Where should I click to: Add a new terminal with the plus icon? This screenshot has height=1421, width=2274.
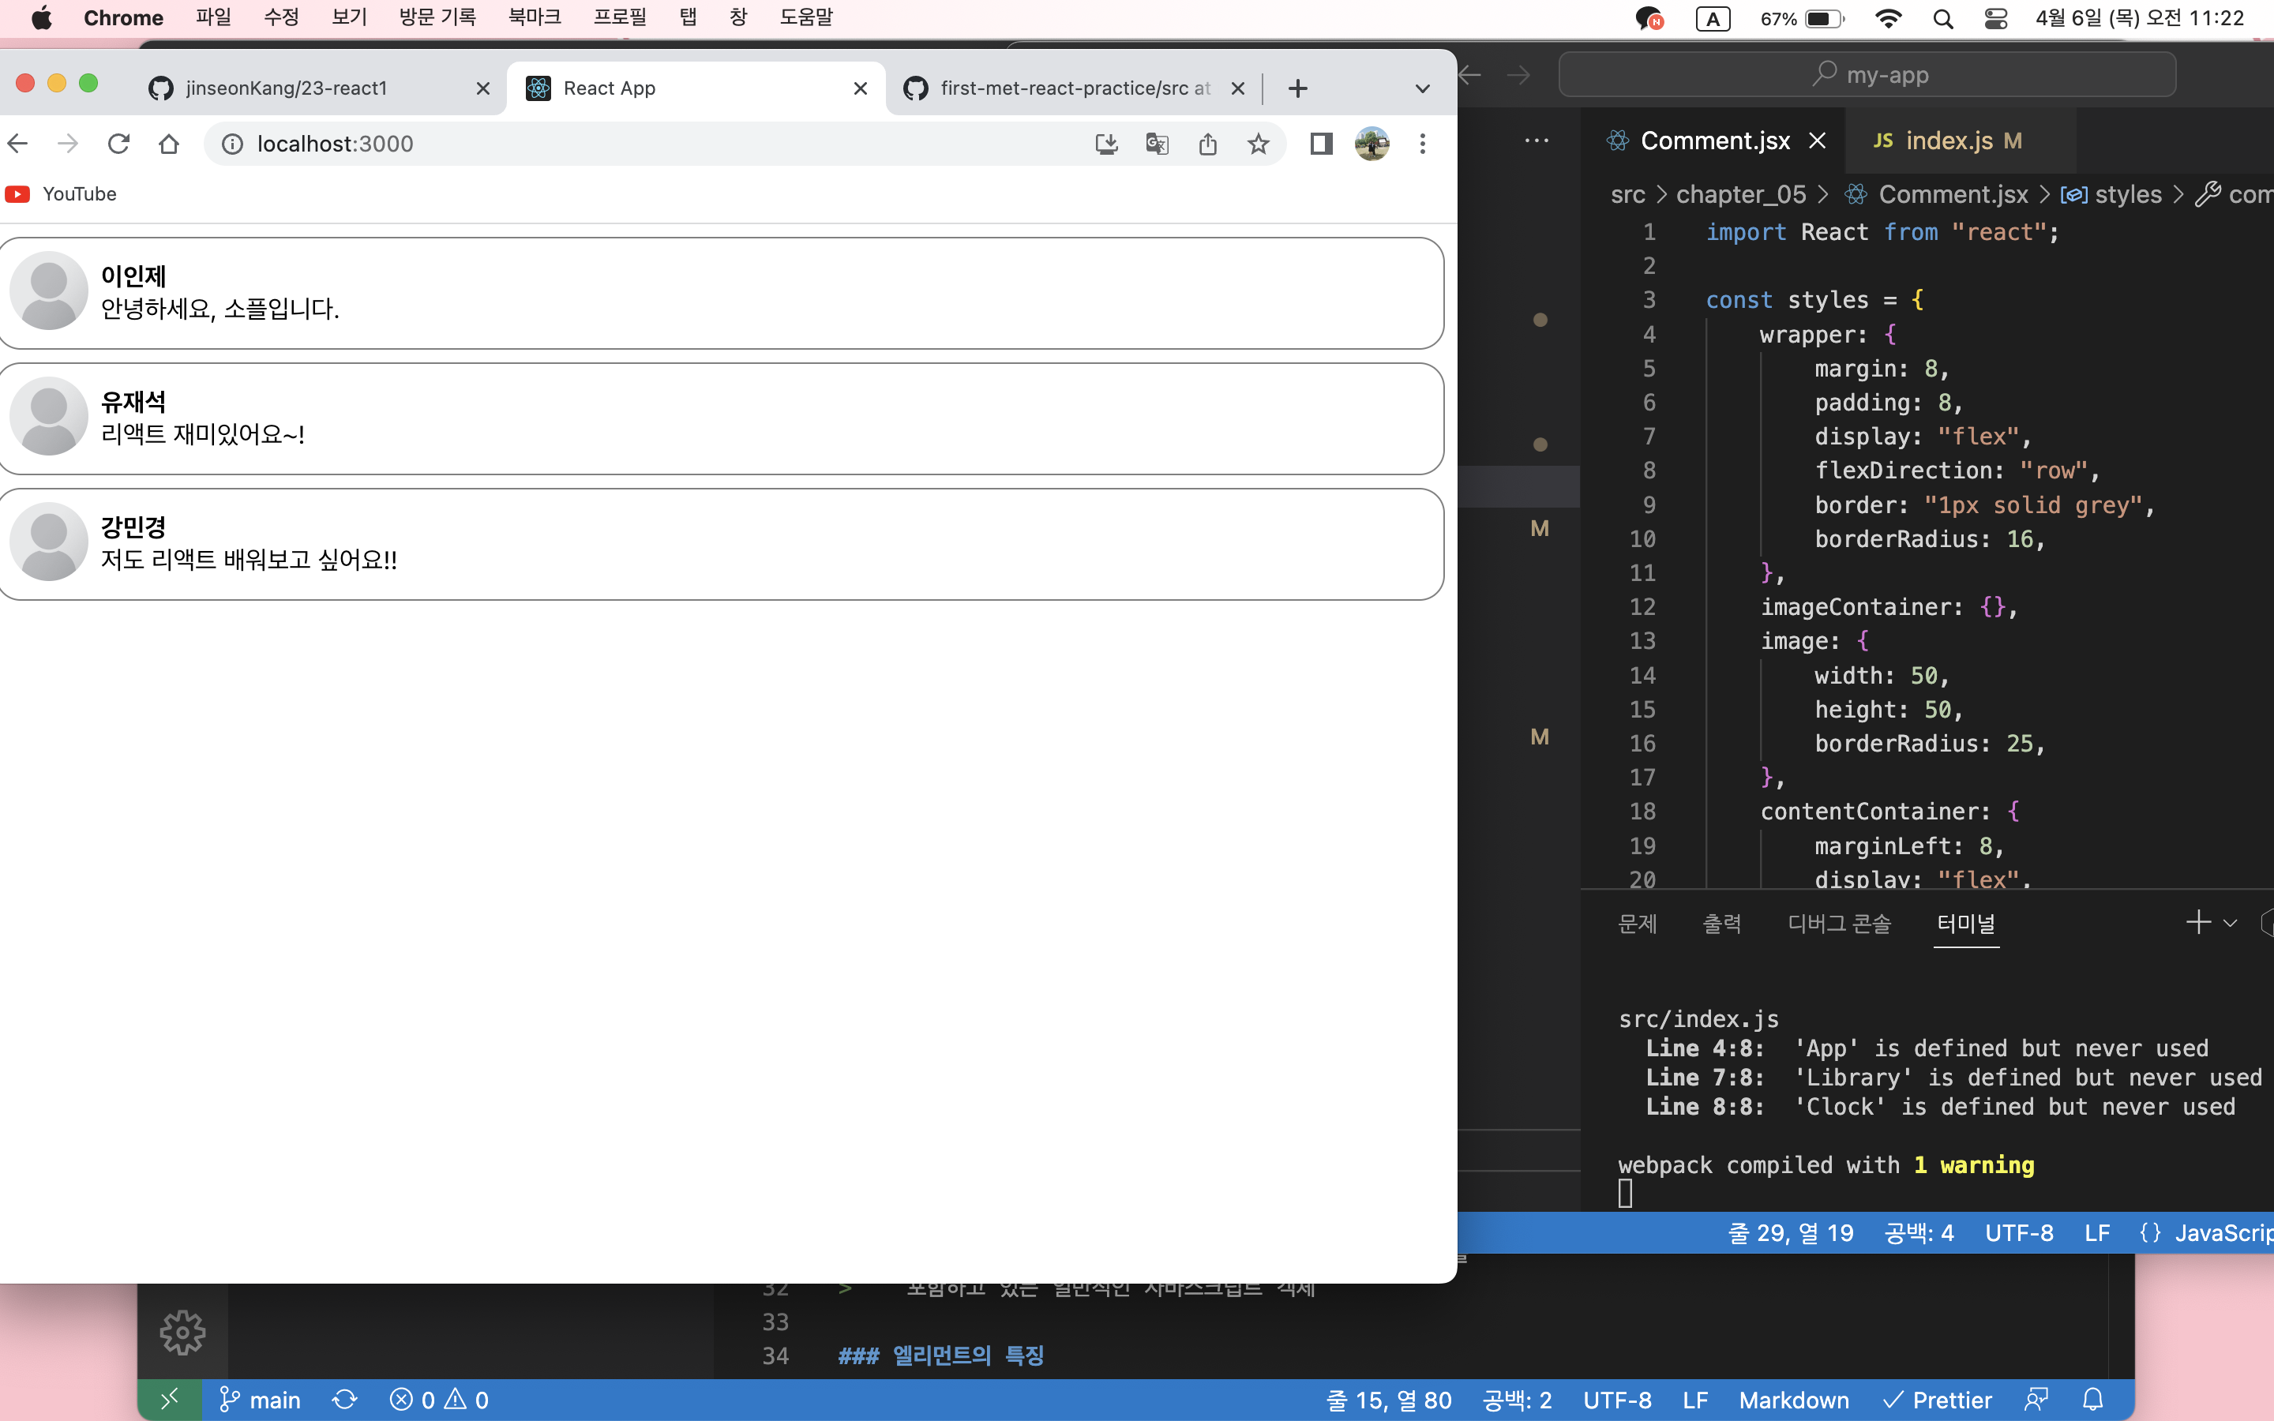click(x=2198, y=923)
